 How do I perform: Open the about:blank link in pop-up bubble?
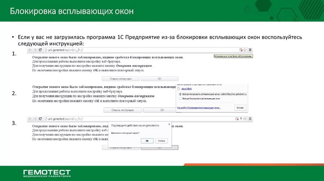(187, 89)
